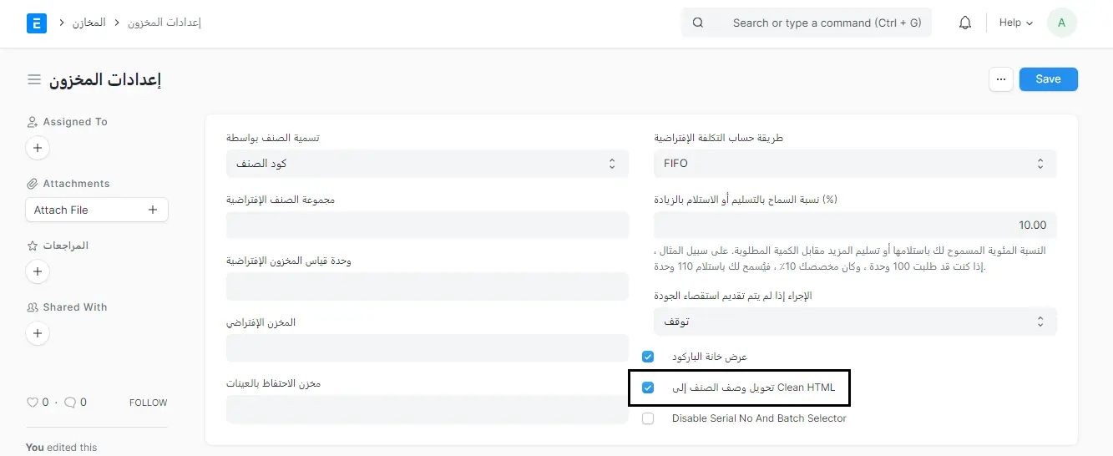The width and height of the screenshot is (1113, 456).
Task: Toggle عرض خانة الباركود checkbox
Action: tap(648, 357)
